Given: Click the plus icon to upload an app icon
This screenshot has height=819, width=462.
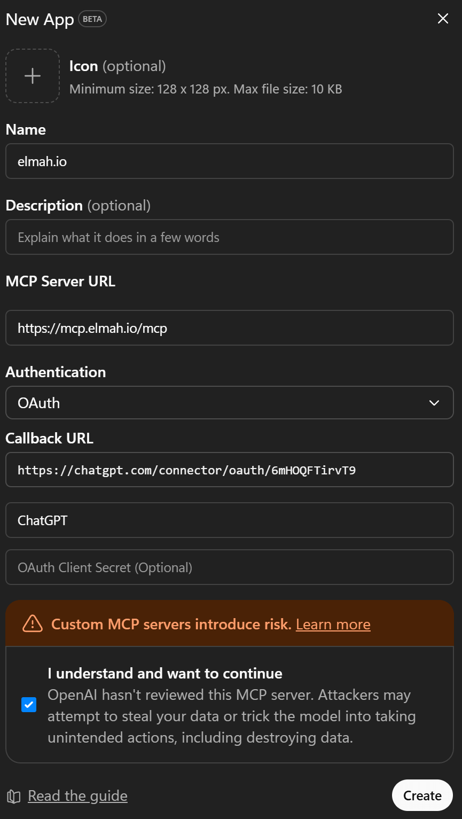Looking at the screenshot, I should click(32, 75).
